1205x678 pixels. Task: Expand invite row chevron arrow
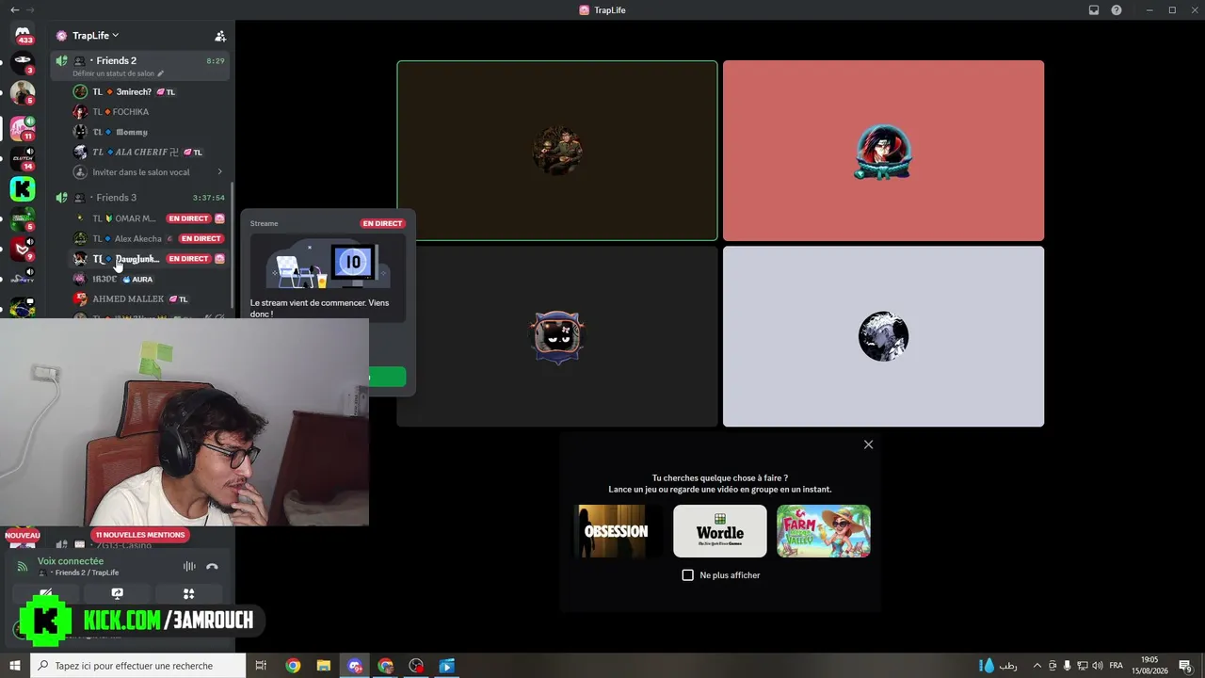click(x=220, y=172)
